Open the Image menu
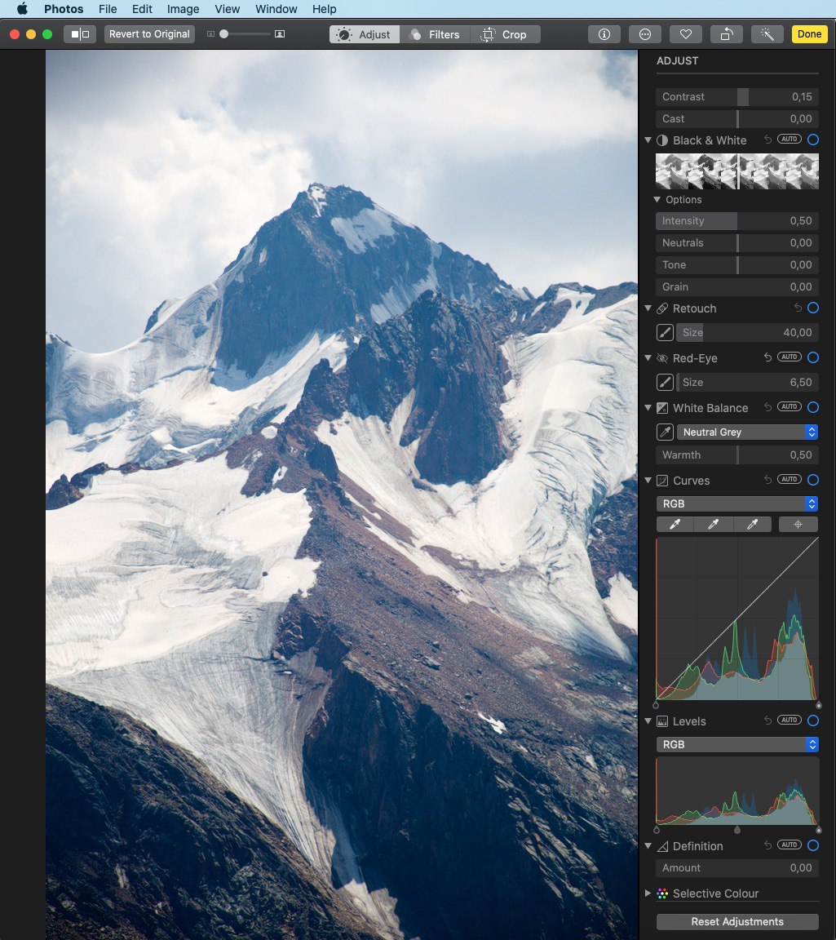Screen dimensions: 836x940 (x=183, y=9)
